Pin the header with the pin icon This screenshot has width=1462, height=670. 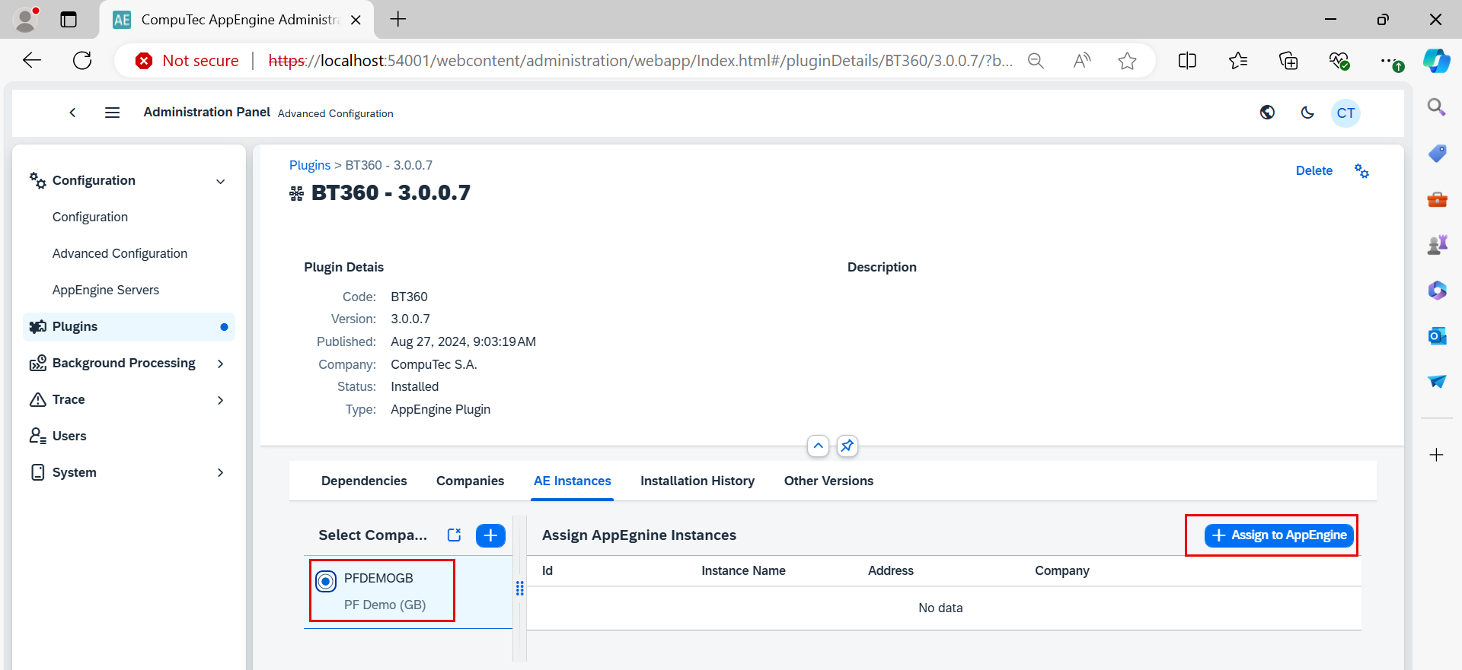847,446
